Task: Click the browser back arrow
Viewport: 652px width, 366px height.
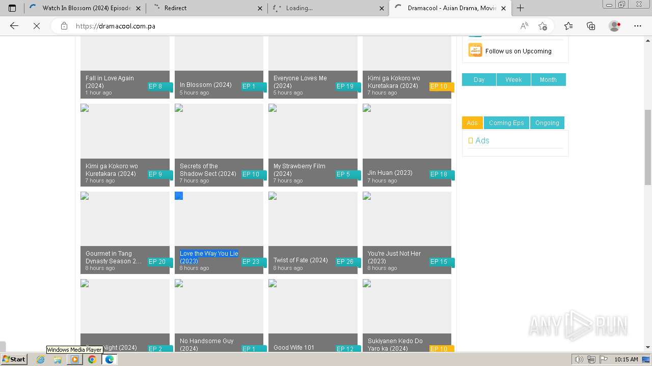Action: [x=14, y=26]
